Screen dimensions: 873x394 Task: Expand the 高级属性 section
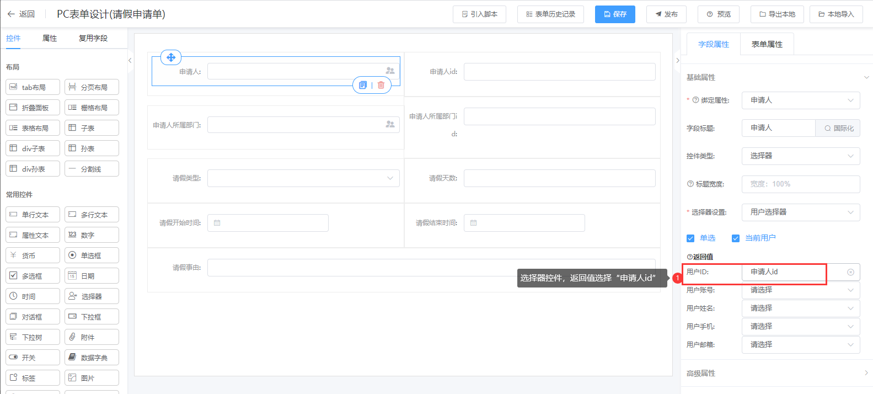point(776,374)
